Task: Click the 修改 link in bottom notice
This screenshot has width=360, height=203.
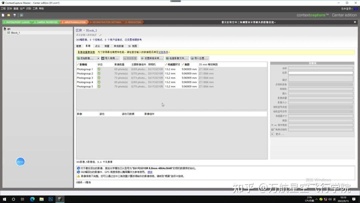Action: point(149,172)
